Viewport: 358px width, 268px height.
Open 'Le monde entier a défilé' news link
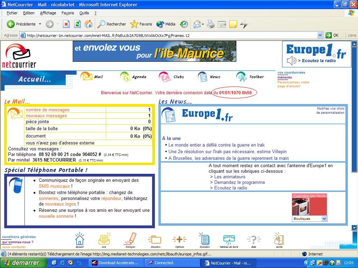point(216,145)
